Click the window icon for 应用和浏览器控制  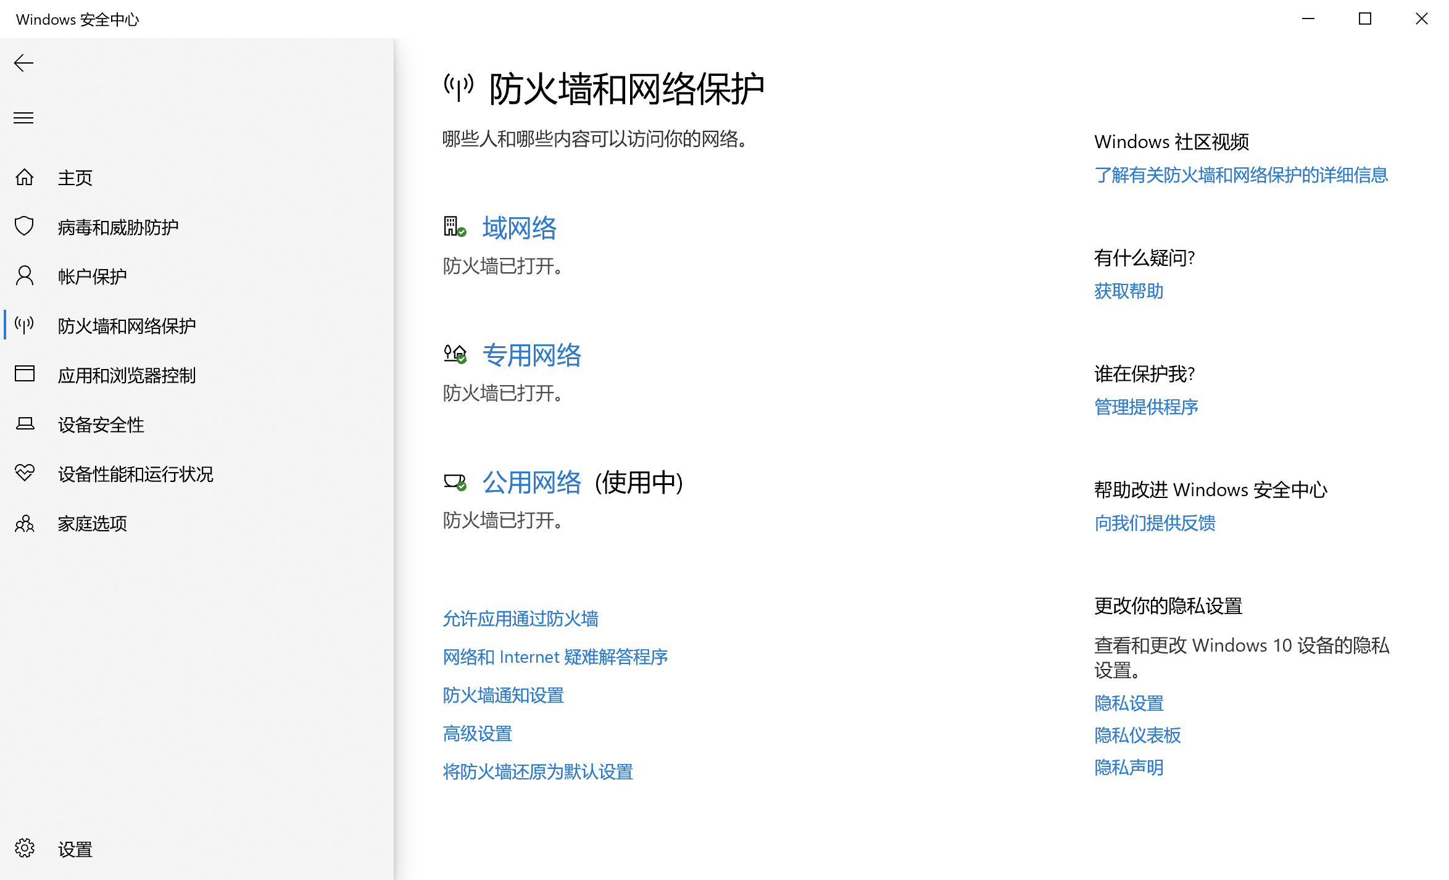click(x=25, y=374)
